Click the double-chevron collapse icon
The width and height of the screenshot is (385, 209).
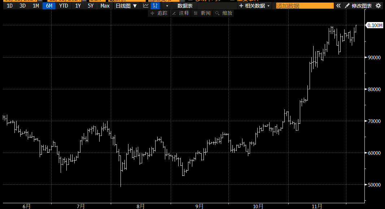(338, 6)
